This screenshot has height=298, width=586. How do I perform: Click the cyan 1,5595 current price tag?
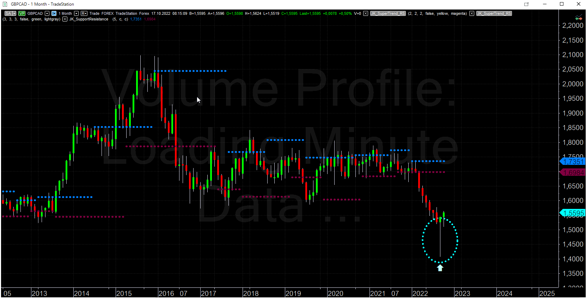pos(573,213)
